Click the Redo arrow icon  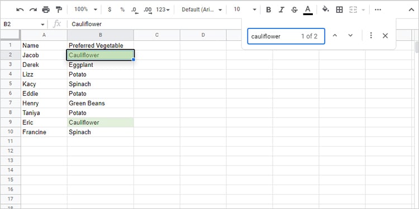tap(33, 10)
